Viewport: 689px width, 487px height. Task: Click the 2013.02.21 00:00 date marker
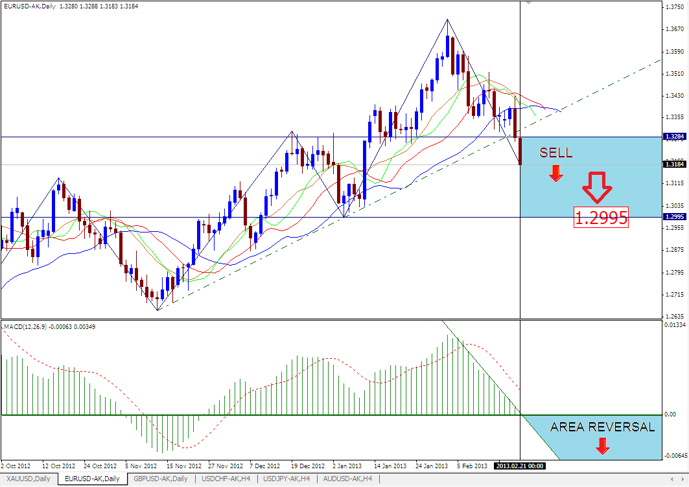pyautogui.click(x=520, y=466)
